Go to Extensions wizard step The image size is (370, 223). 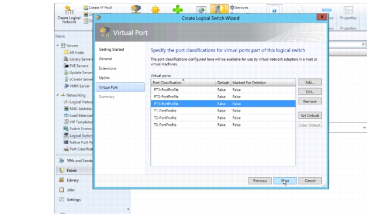pos(108,68)
